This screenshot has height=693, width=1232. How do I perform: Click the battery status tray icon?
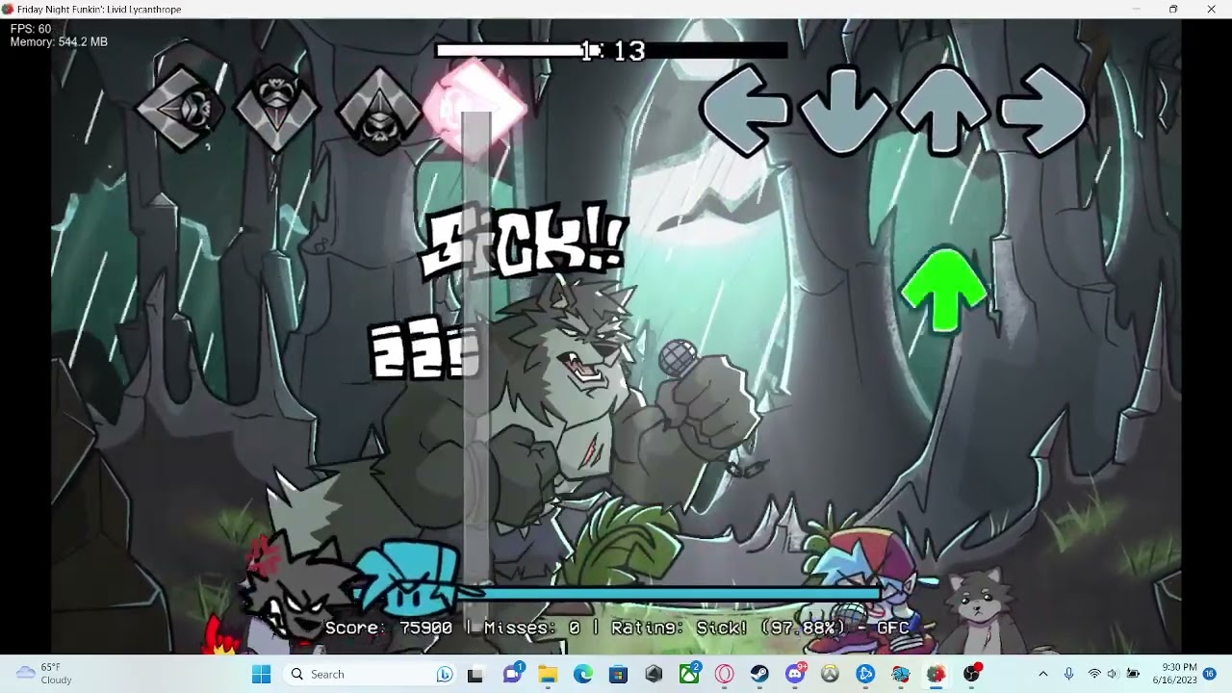(1134, 674)
